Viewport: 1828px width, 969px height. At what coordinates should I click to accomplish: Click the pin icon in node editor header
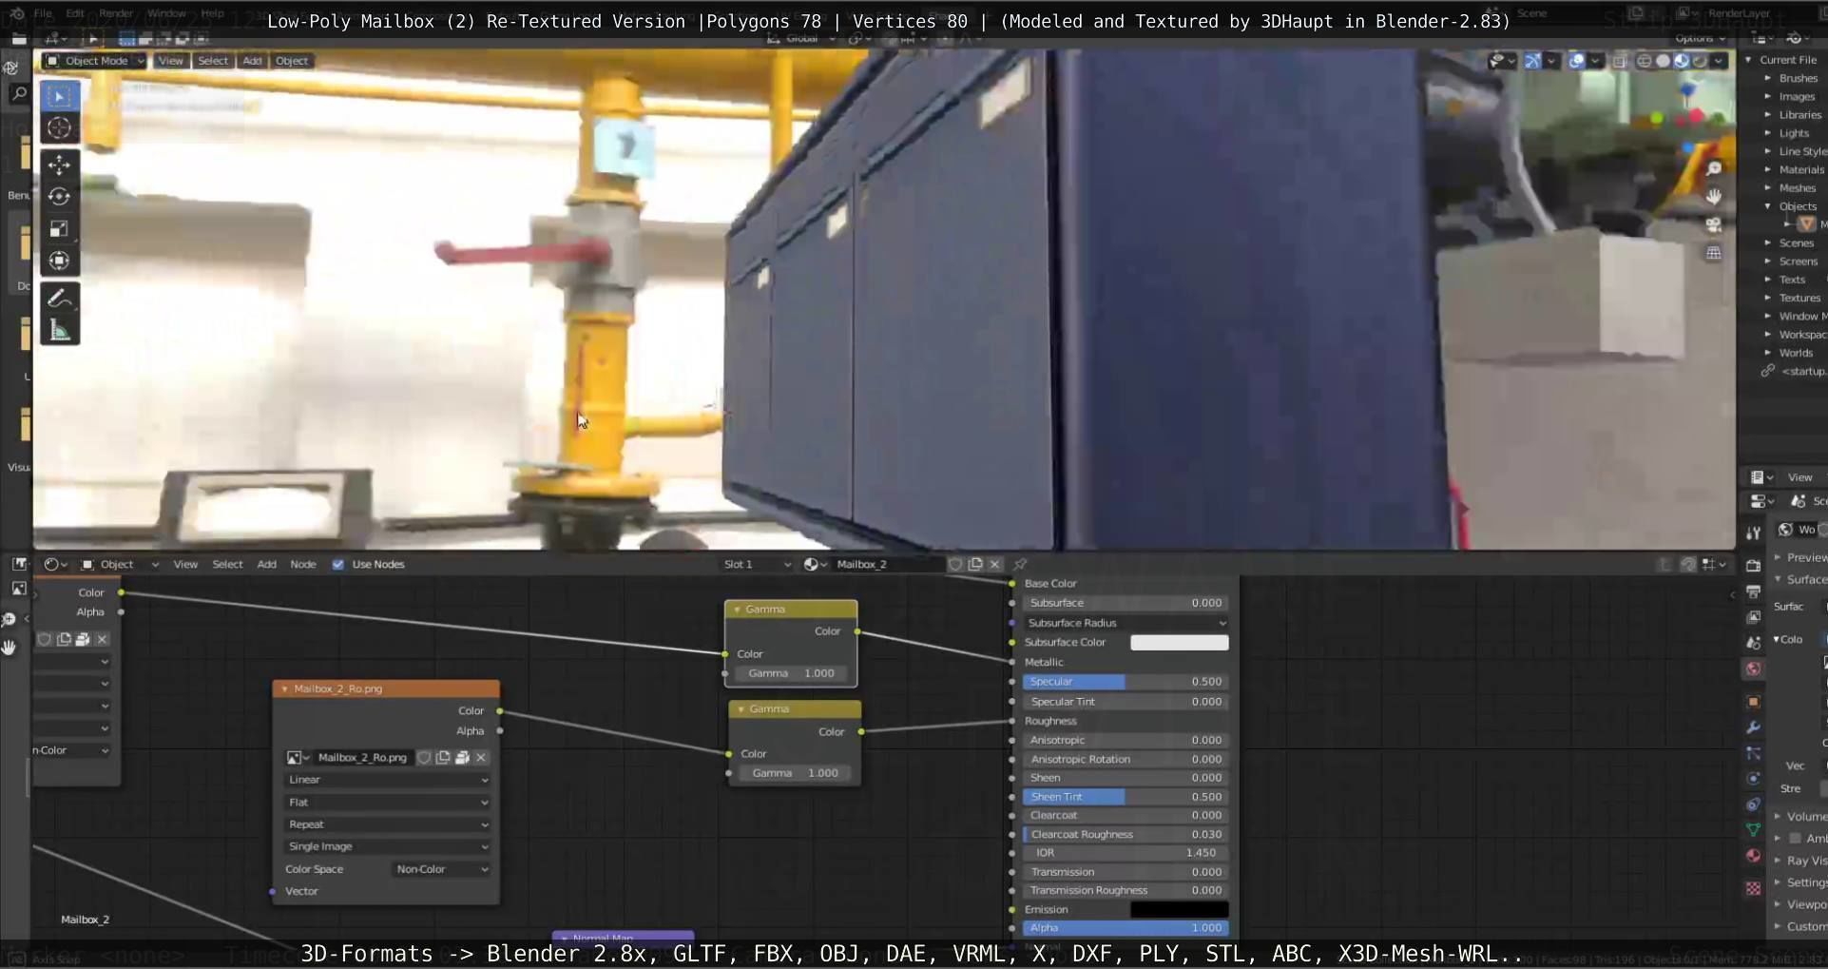coord(1020,565)
